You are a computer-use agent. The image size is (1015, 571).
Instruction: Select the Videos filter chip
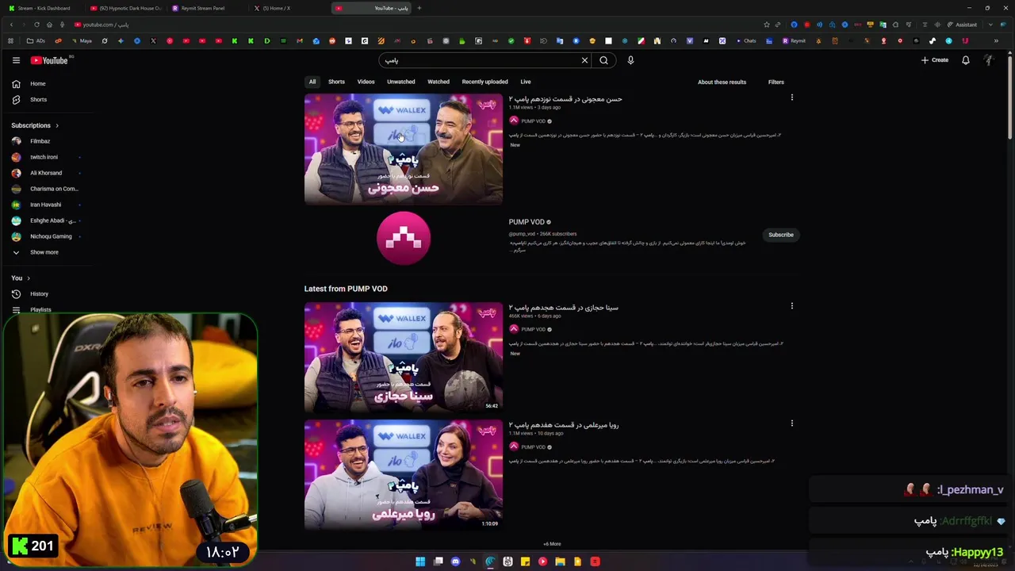tap(366, 82)
